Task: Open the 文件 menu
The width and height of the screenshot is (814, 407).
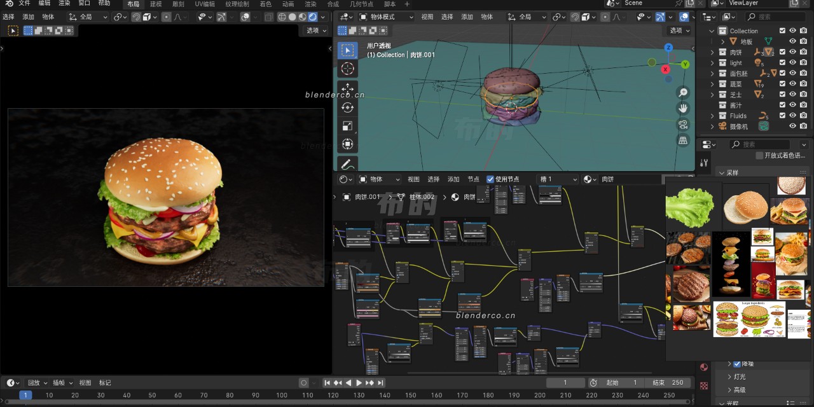Action: pyautogui.click(x=24, y=3)
